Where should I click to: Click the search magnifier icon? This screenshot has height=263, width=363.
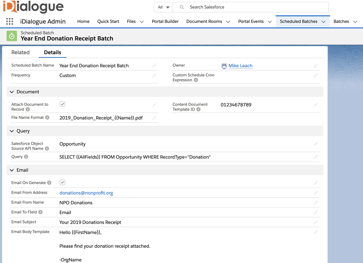pyautogui.click(x=182, y=7)
